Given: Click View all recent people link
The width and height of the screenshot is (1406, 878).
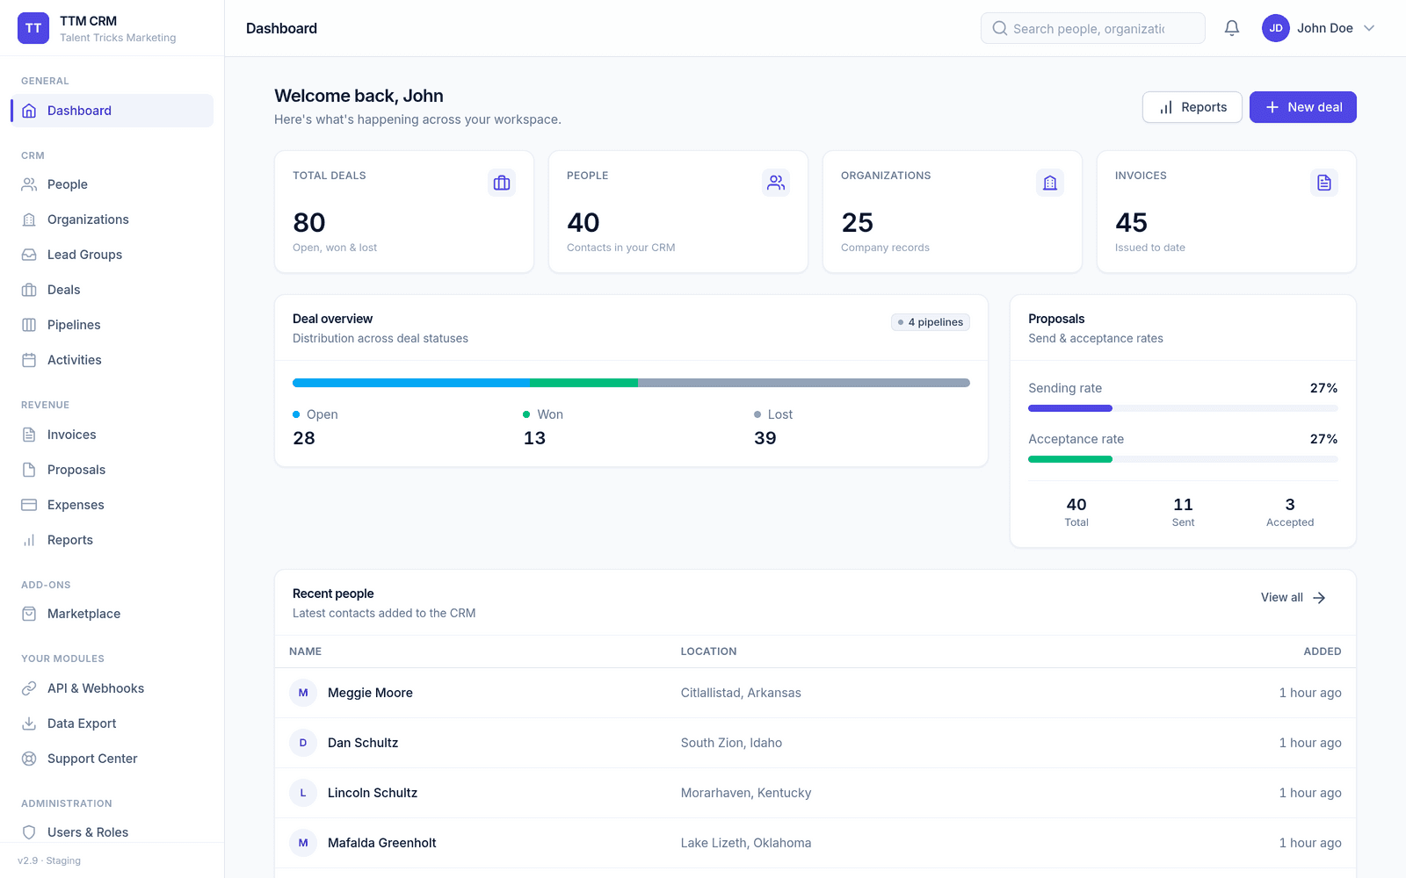Looking at the screenshot, I should (x=1294, y=598).
